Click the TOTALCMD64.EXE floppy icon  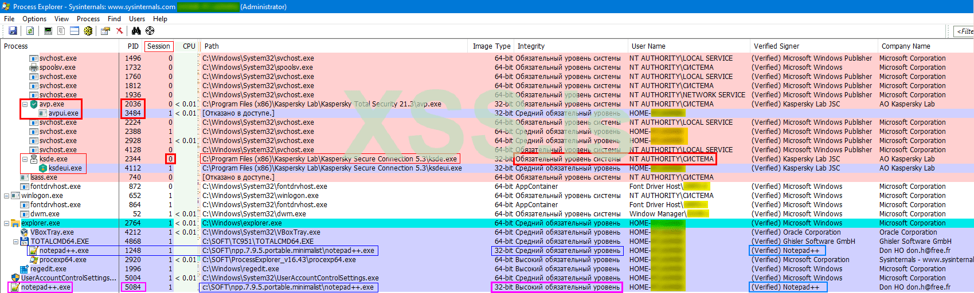[25, 241]
